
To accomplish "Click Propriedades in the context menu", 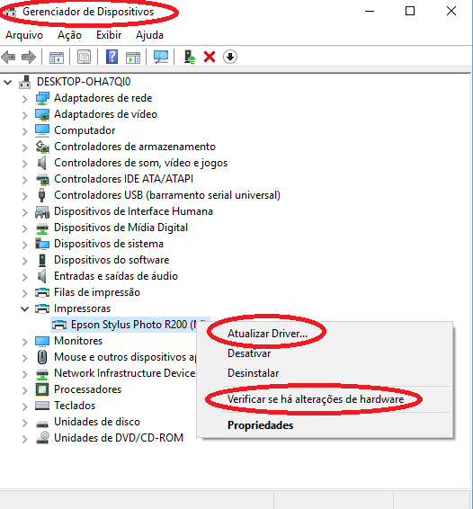I will pos(261,425).
